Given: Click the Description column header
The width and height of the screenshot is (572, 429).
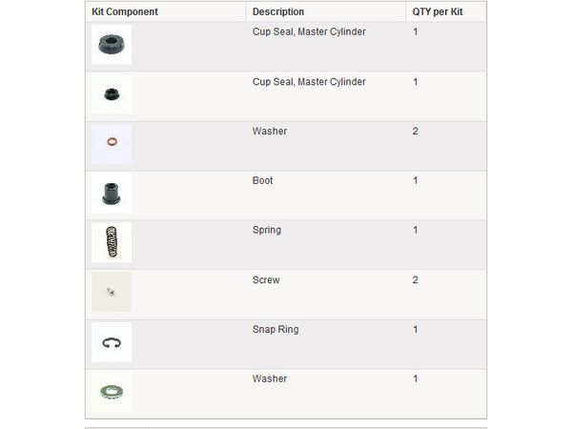Looking at the screenshot, I should 278,11.
